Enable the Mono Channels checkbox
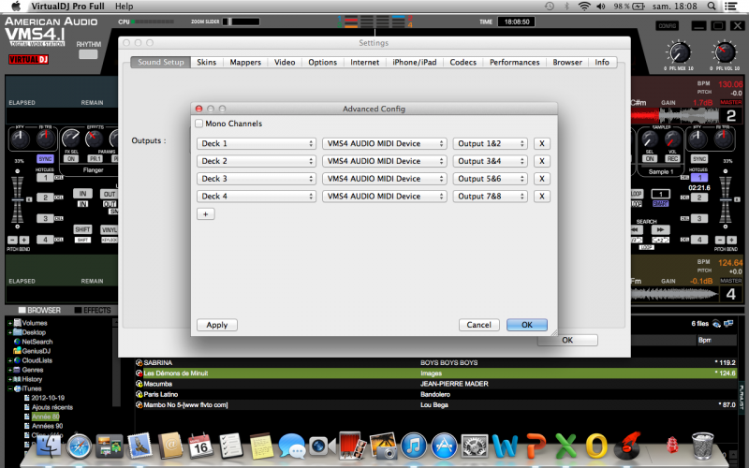The image size is (749, 468). point(199,124)
